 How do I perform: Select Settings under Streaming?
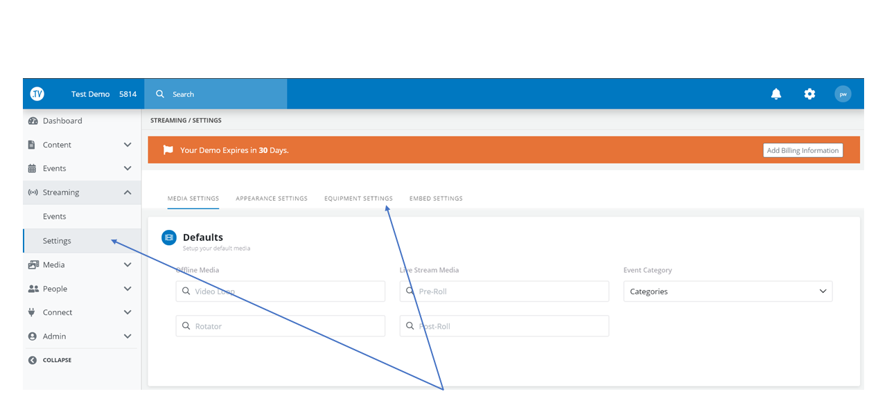[57, 241]
